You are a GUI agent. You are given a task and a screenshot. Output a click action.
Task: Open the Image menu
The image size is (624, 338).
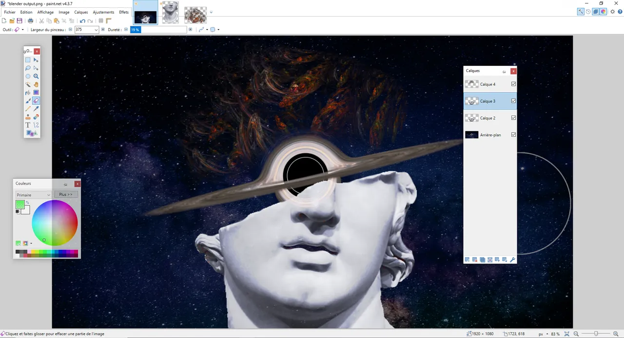tap(64, 12)
